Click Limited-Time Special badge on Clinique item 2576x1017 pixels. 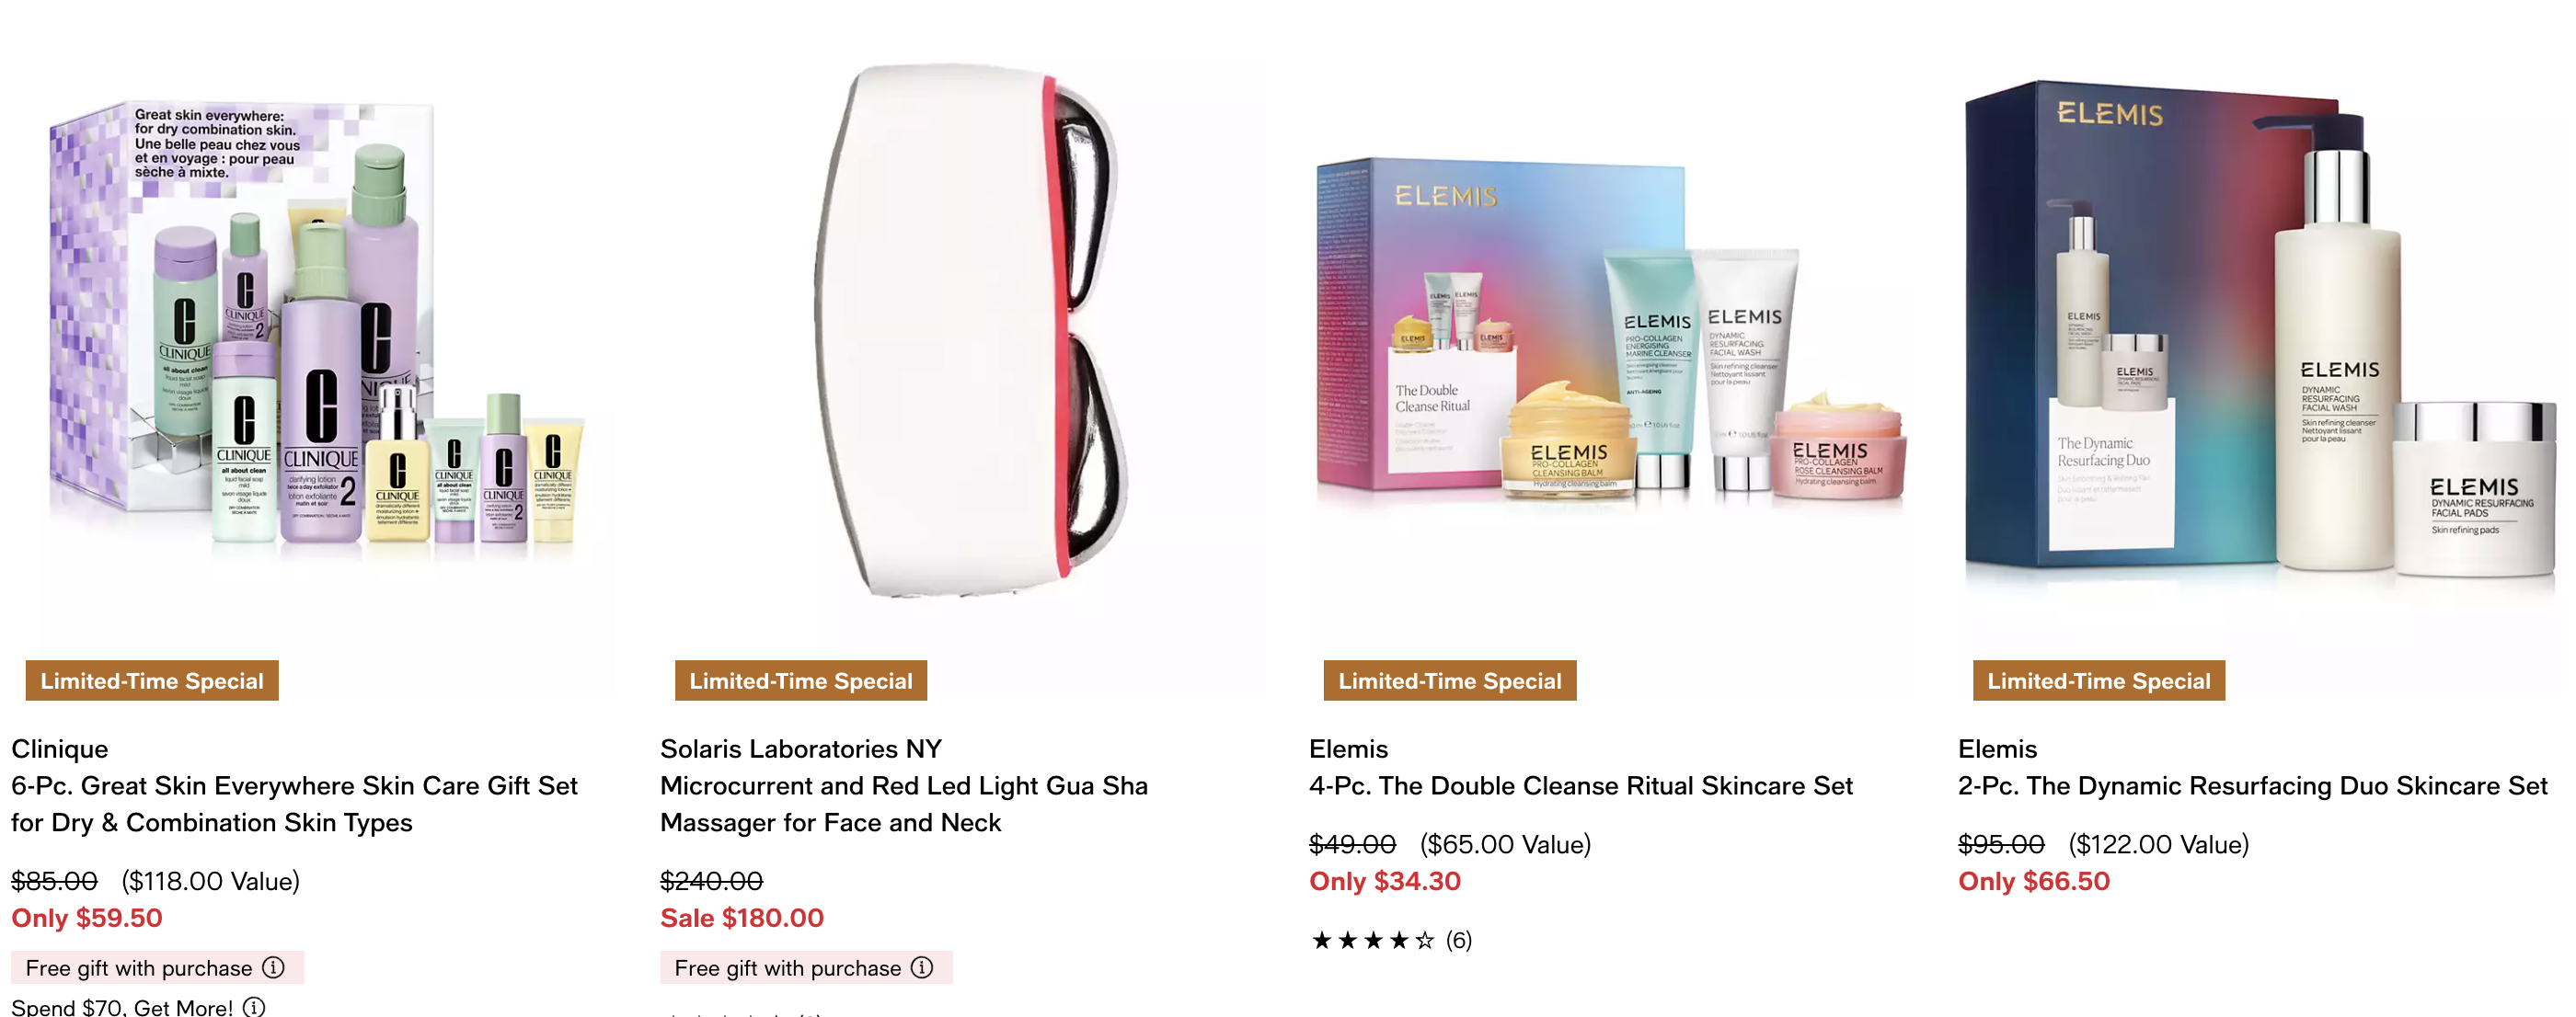click(152, 680)
